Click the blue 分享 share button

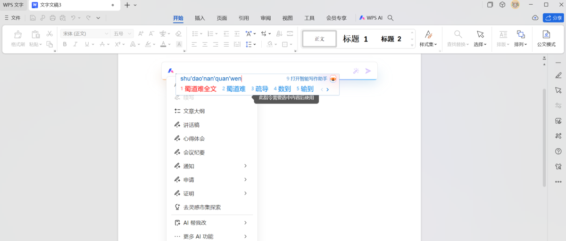point(553,18)
